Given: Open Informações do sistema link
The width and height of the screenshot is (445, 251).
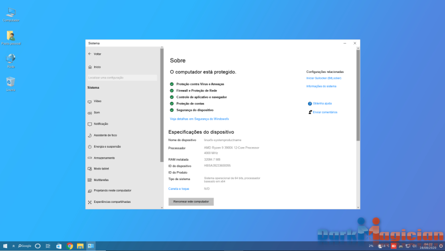Looking at the screenshot, I should click(x=321, y=86).
